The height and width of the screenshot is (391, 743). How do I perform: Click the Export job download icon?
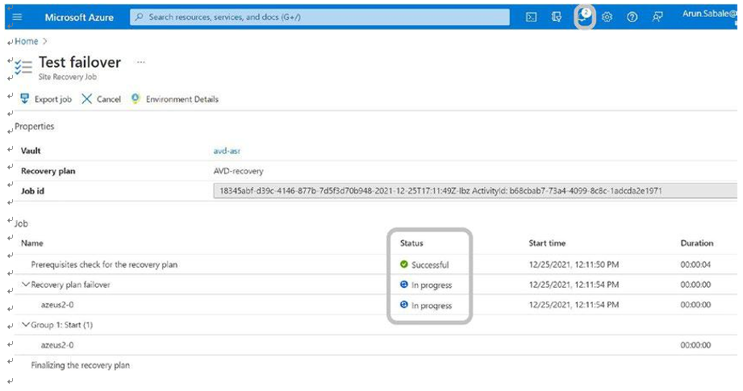click(x=25, y=98)
